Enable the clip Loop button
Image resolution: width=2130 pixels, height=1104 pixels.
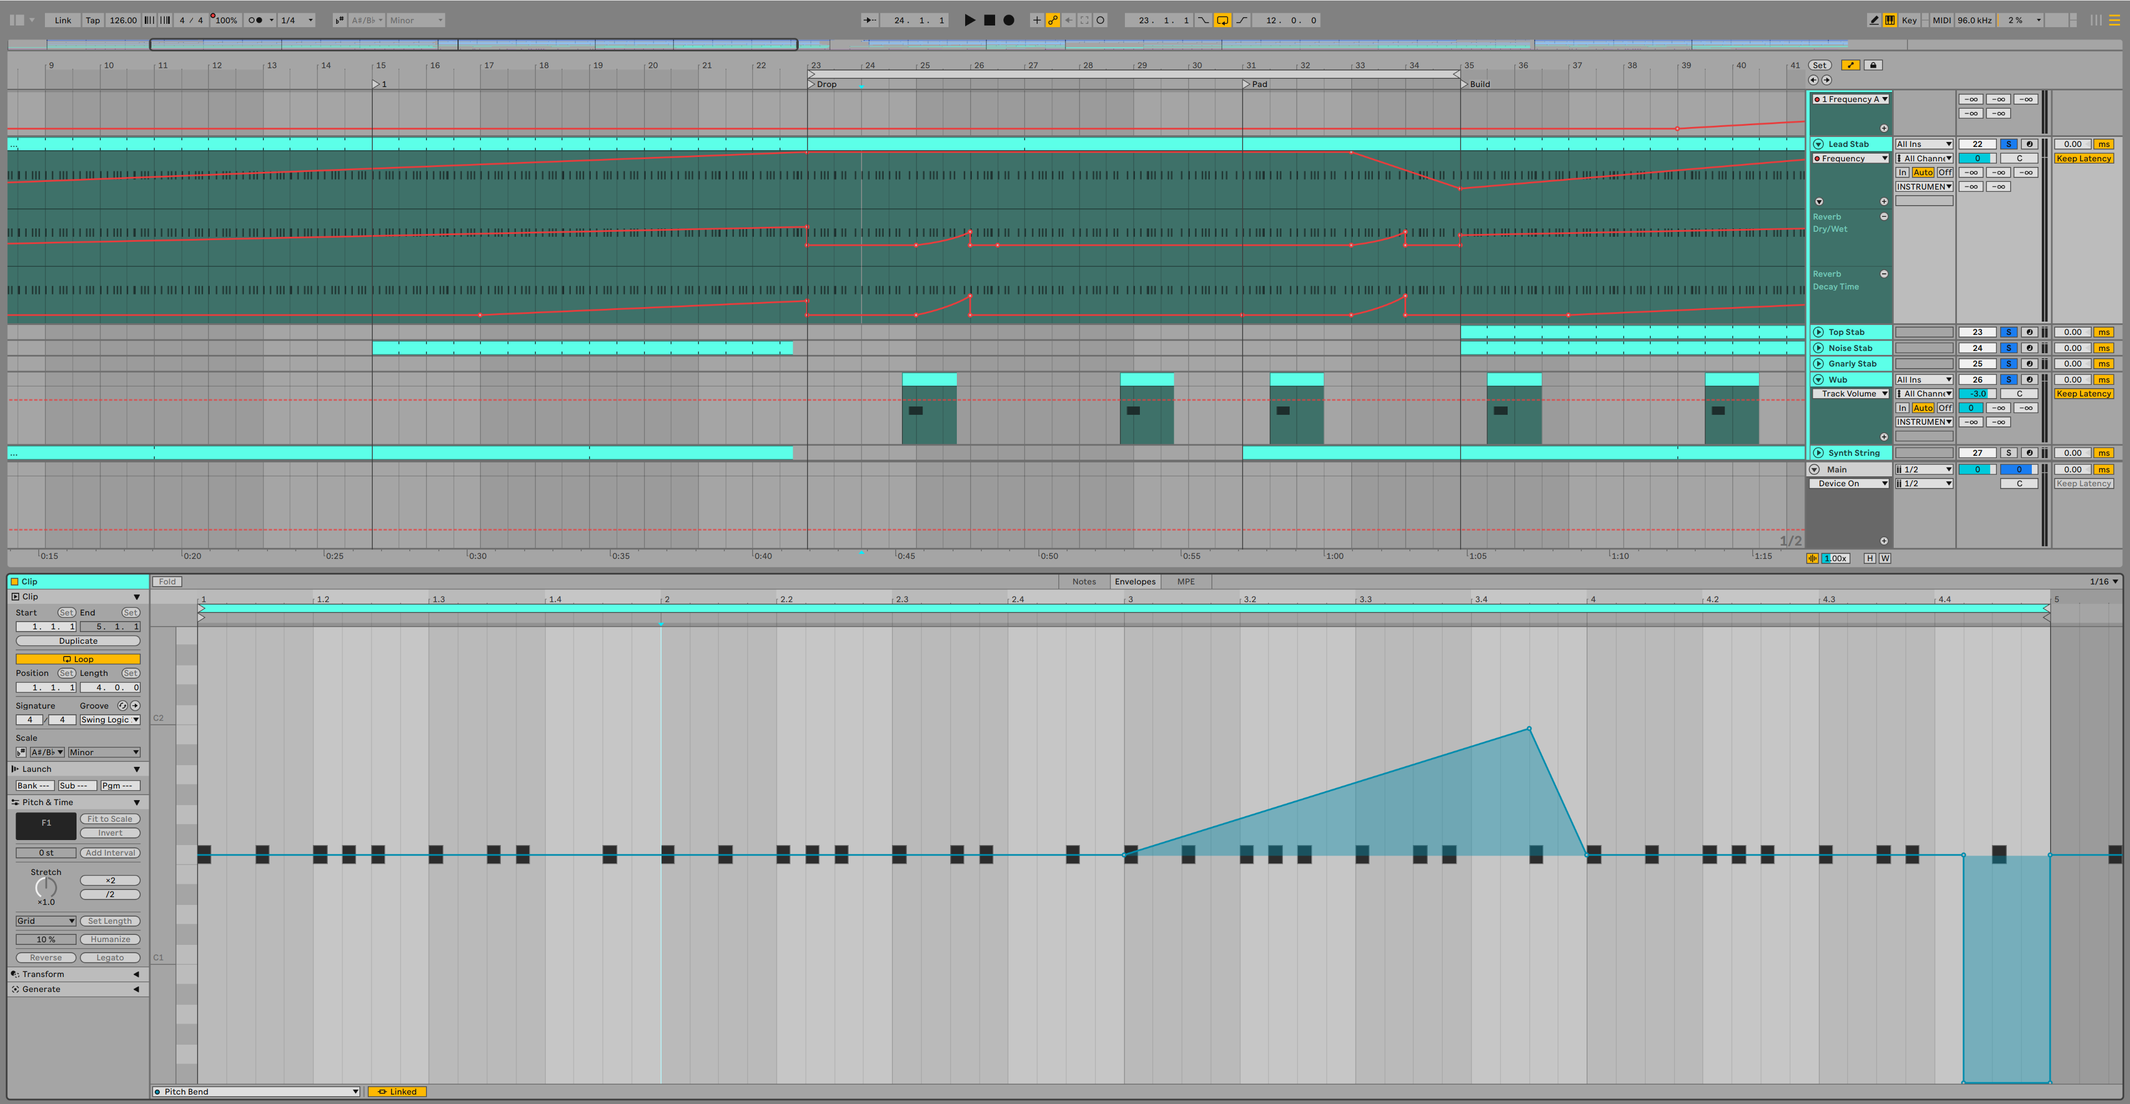pos(78,659)
